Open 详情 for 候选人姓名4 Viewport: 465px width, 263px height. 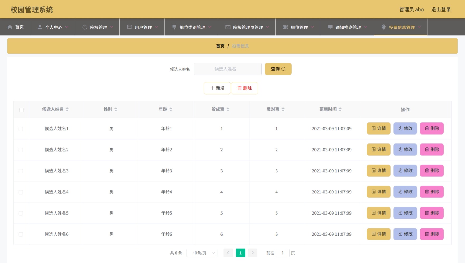coord(378,192)
